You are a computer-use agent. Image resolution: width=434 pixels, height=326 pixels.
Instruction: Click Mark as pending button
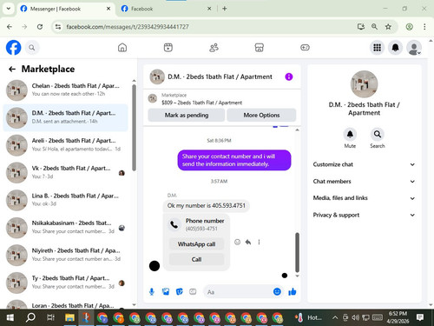(187, 116)
